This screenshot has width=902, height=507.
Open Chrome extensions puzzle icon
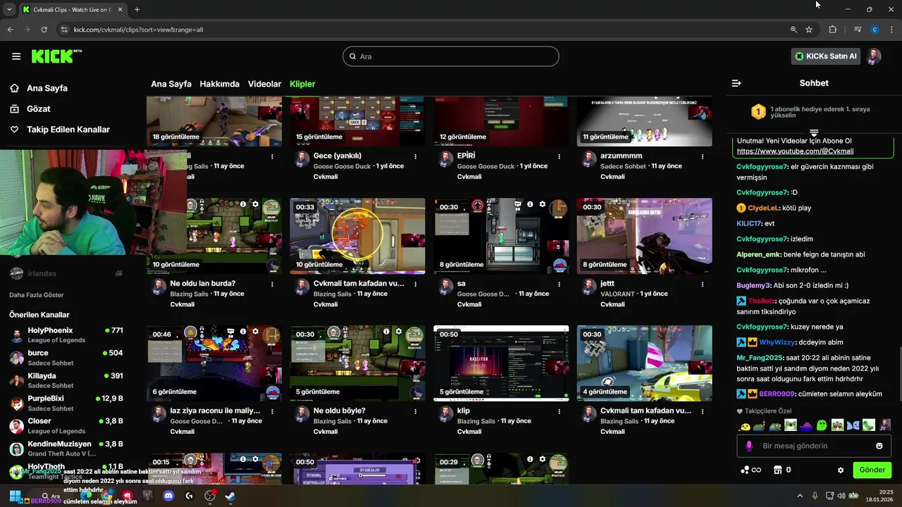click(832, 30)
